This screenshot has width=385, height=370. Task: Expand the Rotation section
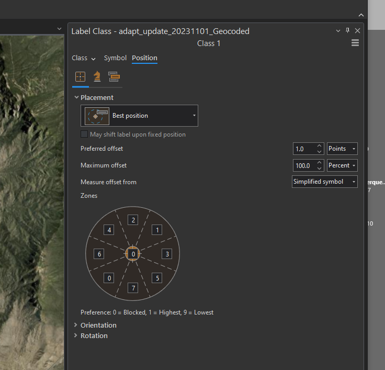[x=94, y=335]
